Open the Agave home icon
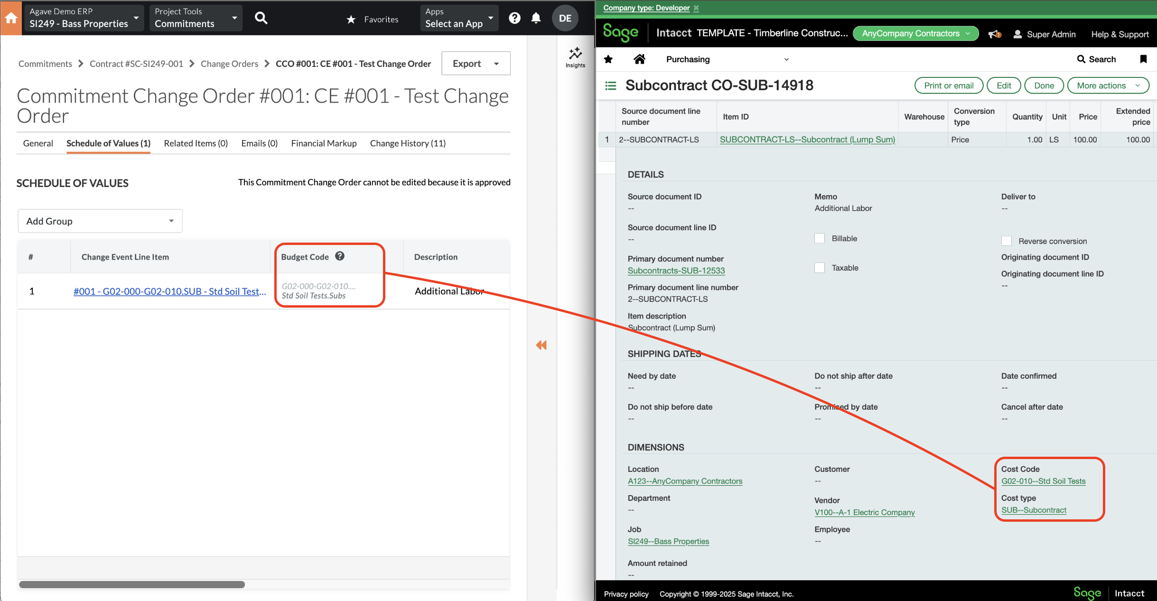 point(10,18)
